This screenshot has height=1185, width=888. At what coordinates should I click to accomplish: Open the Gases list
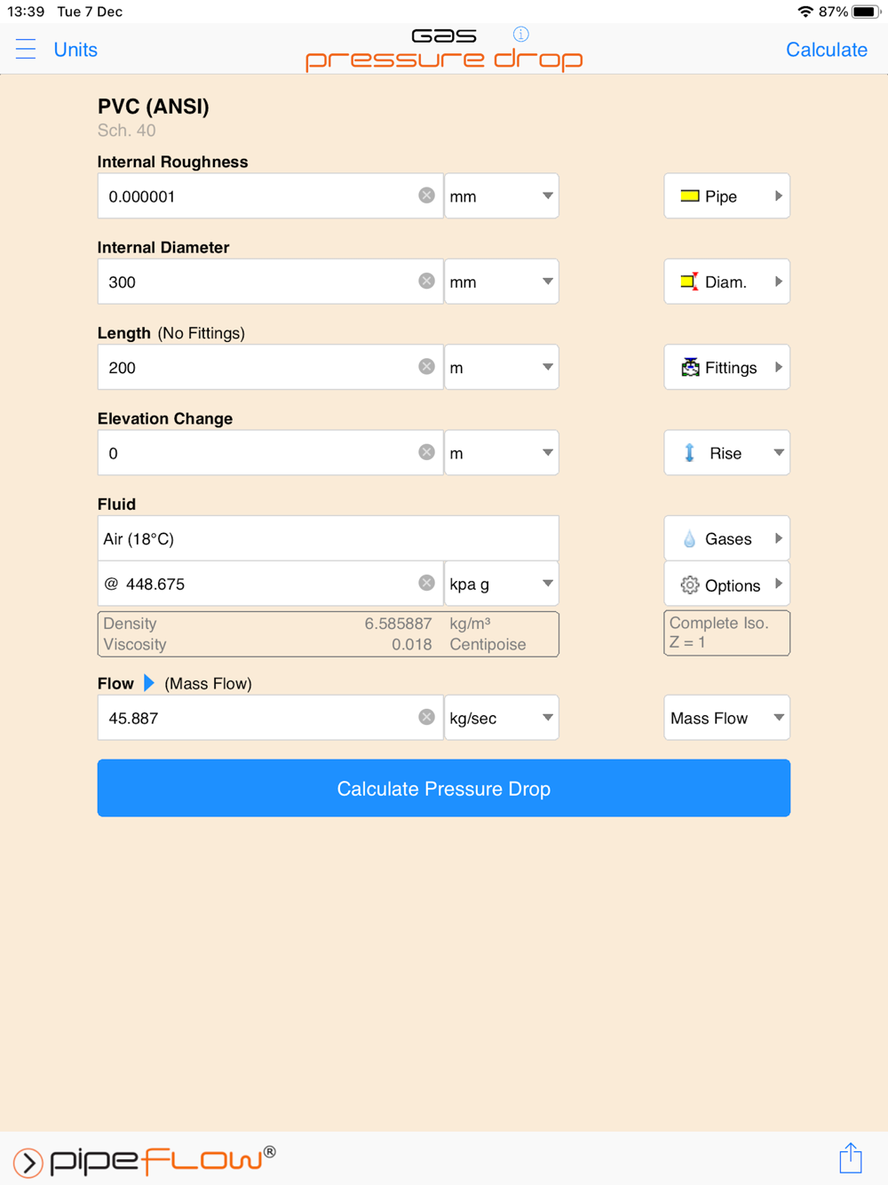[727, 538]
